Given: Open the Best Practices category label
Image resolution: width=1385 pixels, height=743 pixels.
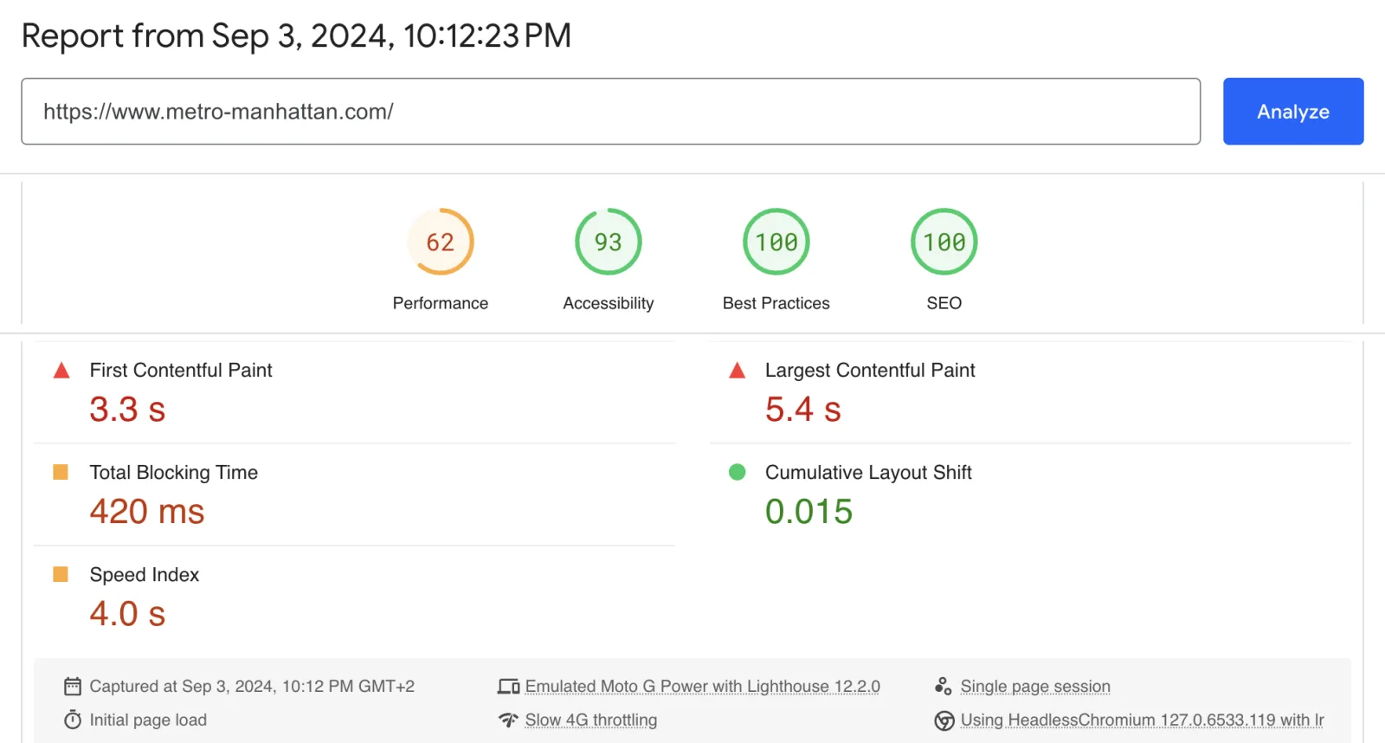Looking at the screenshot, I should pyautogui.click(x=776, y=303).
